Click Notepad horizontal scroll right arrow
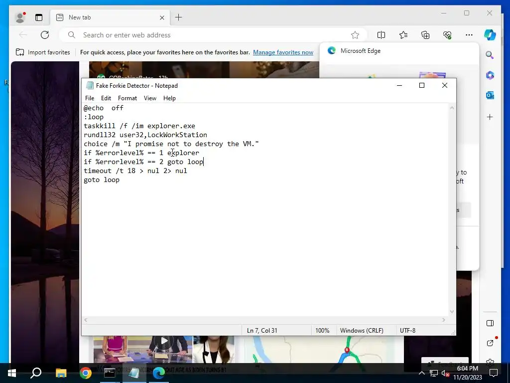 coord(444,320)
